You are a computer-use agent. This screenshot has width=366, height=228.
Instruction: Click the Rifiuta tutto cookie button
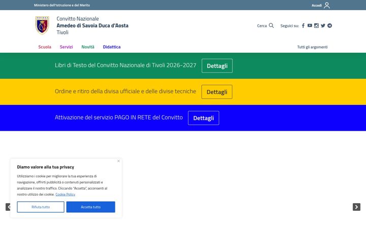point(41,207)
